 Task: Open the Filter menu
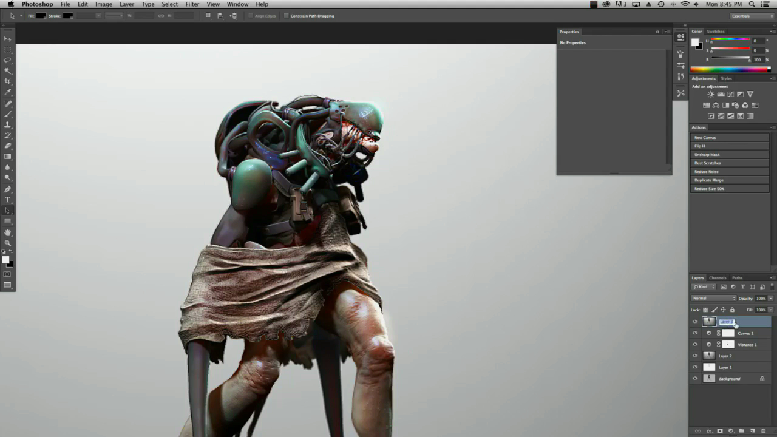tap(192, 4)
